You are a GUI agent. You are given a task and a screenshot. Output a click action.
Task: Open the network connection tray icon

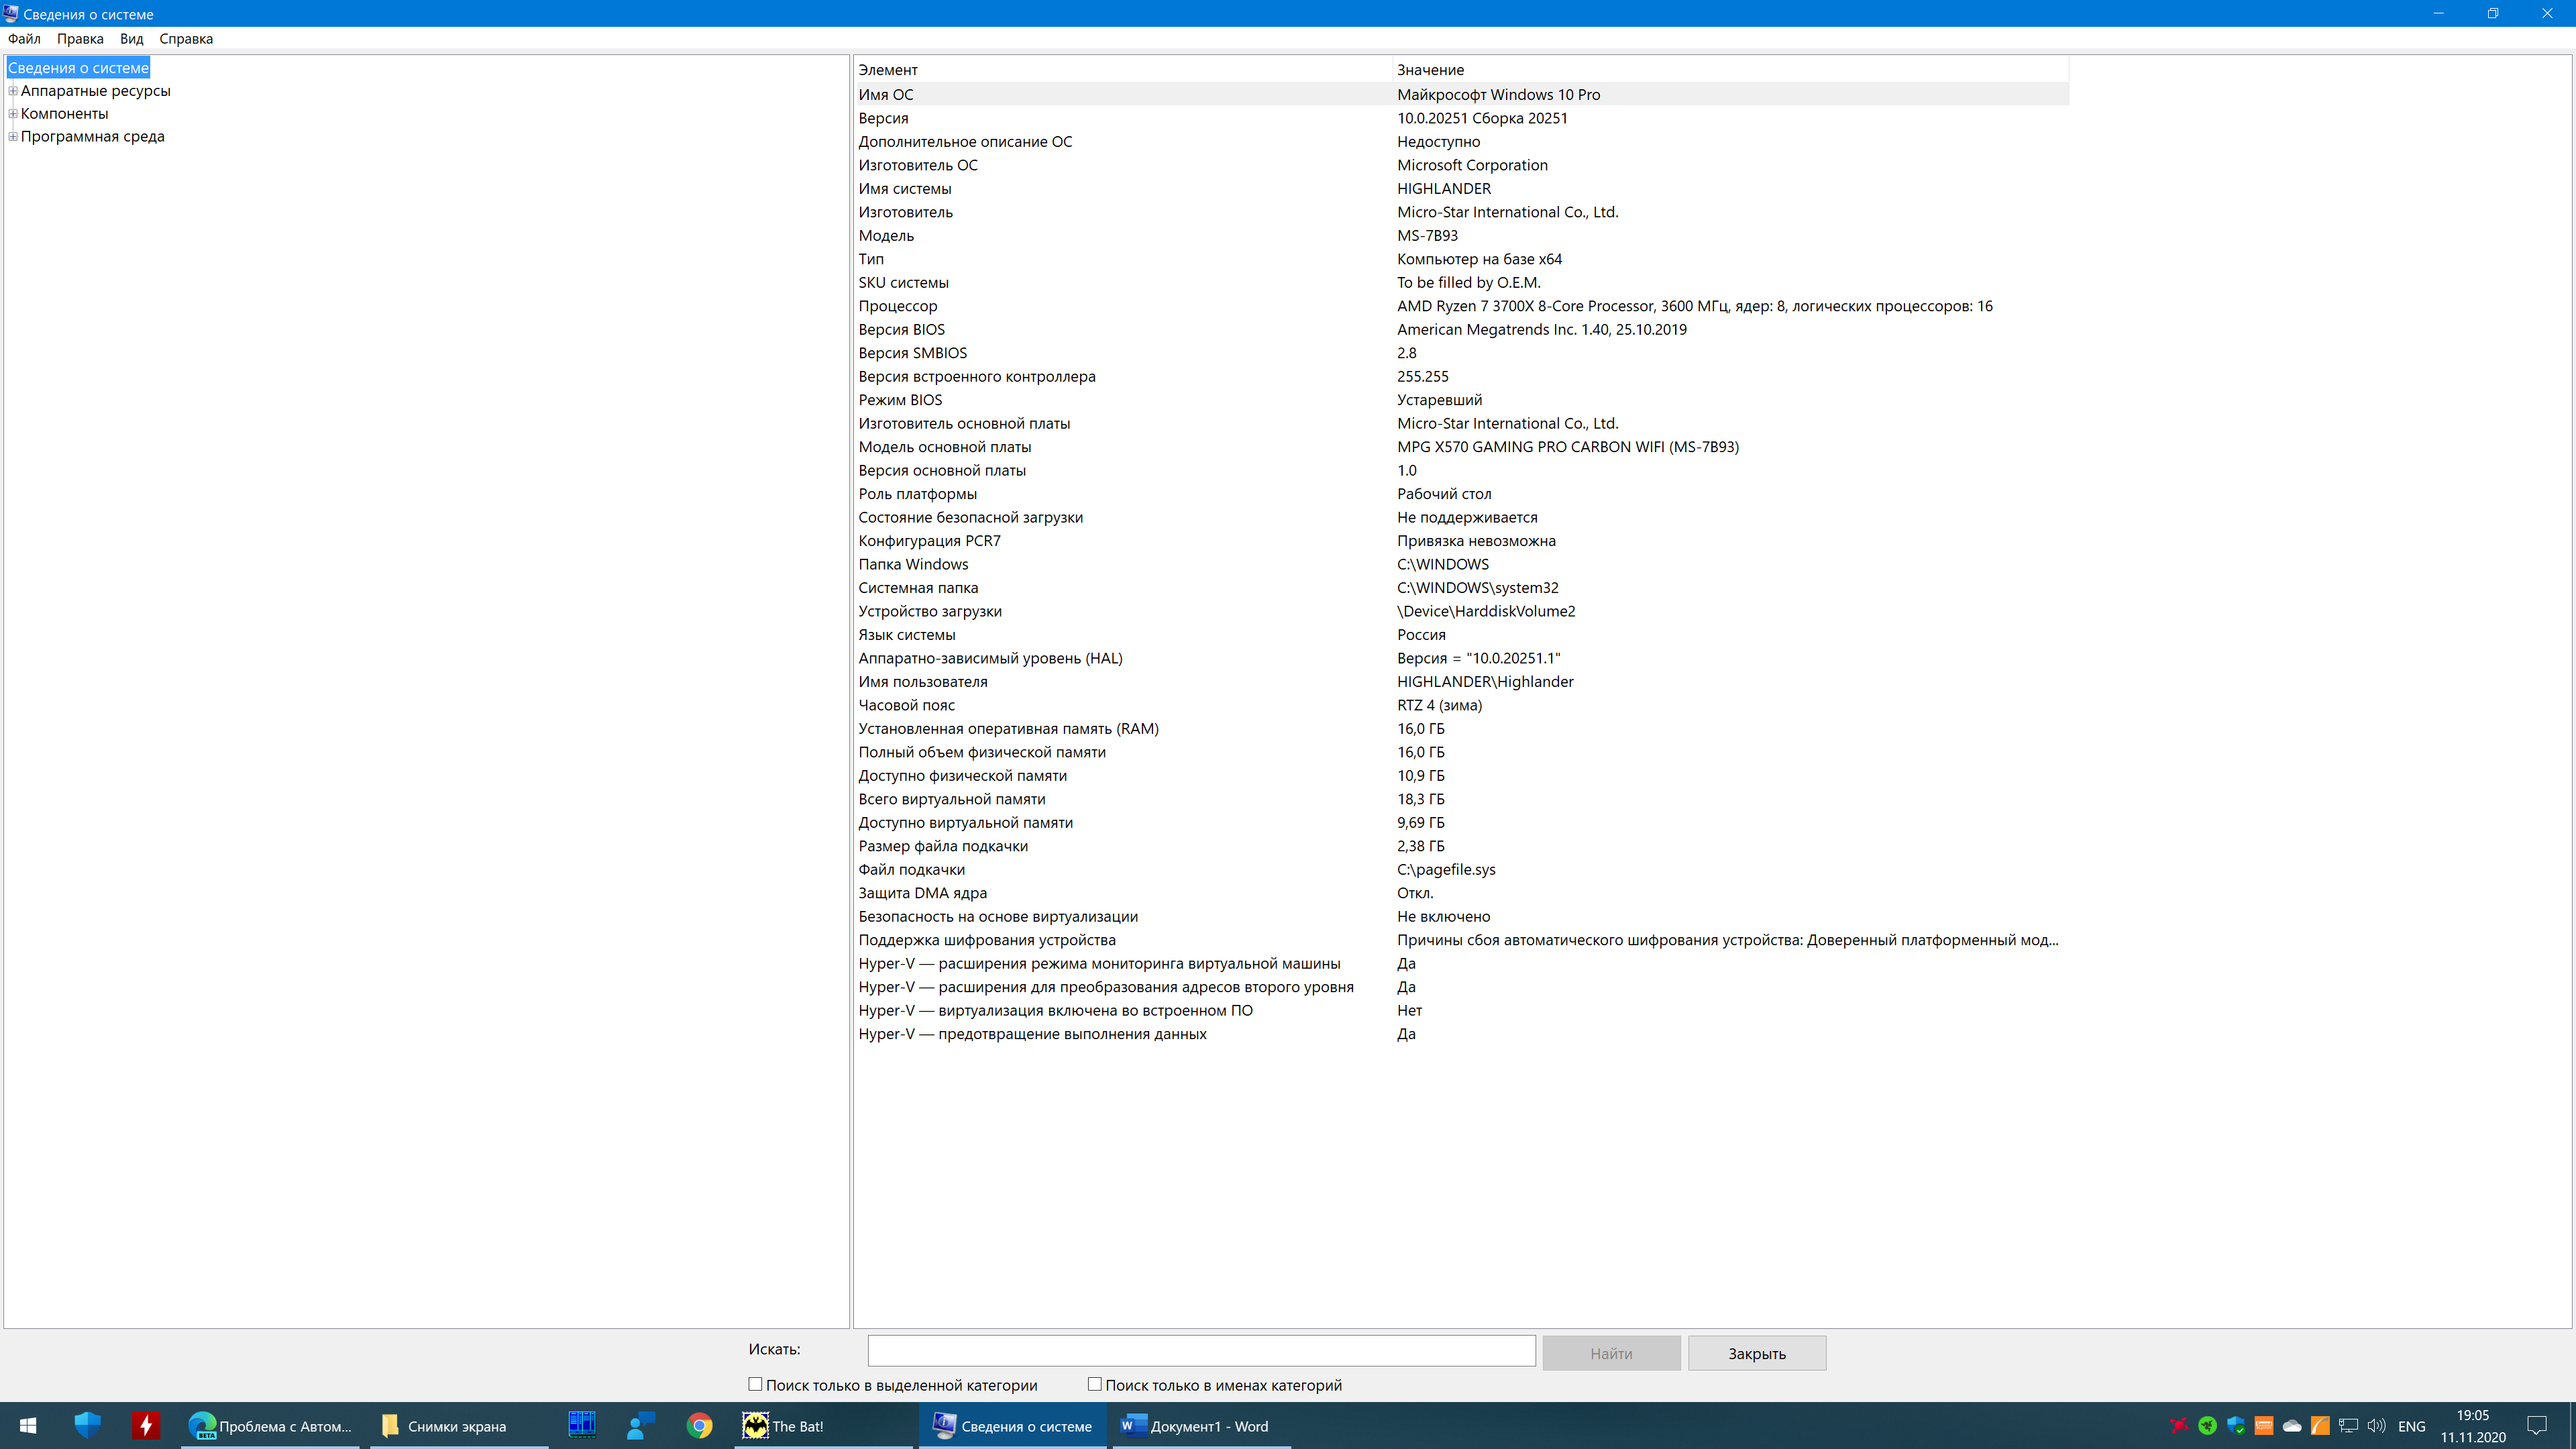pos(2348,1426)
